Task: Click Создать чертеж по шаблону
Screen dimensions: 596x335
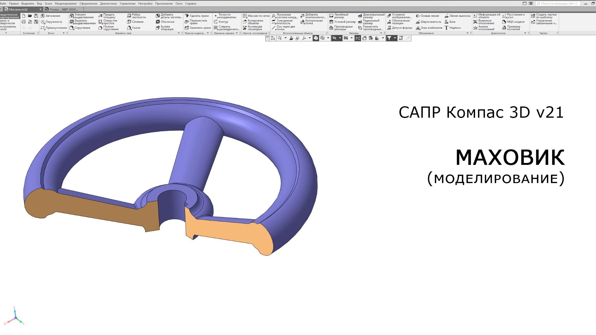Action: tap(544, 16)
